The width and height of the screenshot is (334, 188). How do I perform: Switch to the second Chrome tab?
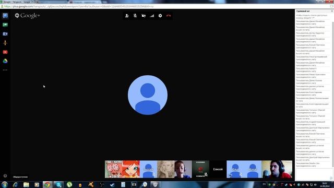tap(85, 2)
